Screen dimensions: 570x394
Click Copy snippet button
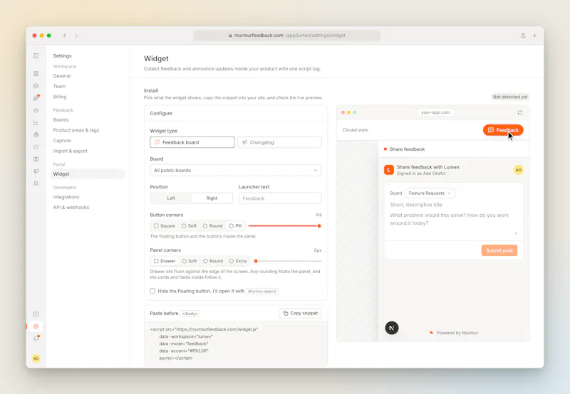300,313
